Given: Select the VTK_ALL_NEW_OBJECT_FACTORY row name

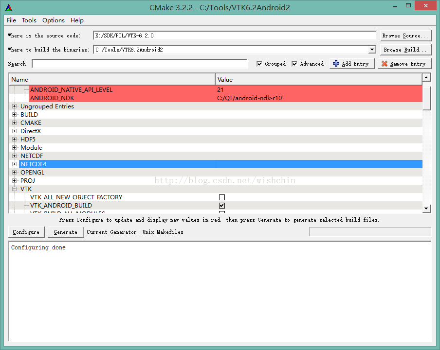Looking at the screenshot, I should pos(76,197).
